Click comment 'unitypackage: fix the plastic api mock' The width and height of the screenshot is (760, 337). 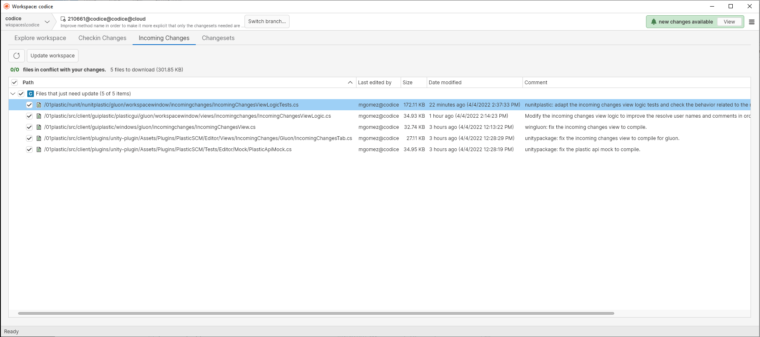coord(582,150)
